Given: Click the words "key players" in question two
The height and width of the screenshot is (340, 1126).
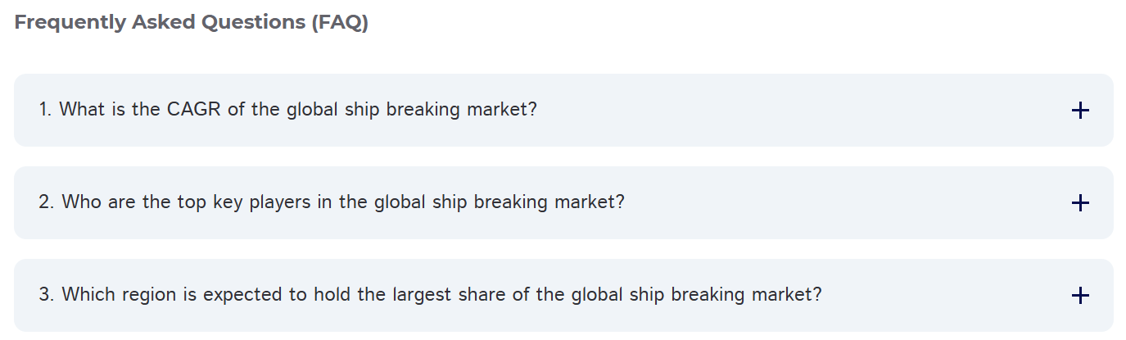Looking at the screenshot, I should (x=261, y=202).
